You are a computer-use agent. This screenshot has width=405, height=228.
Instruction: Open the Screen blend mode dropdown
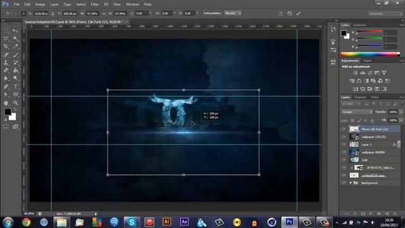point(357,112)
